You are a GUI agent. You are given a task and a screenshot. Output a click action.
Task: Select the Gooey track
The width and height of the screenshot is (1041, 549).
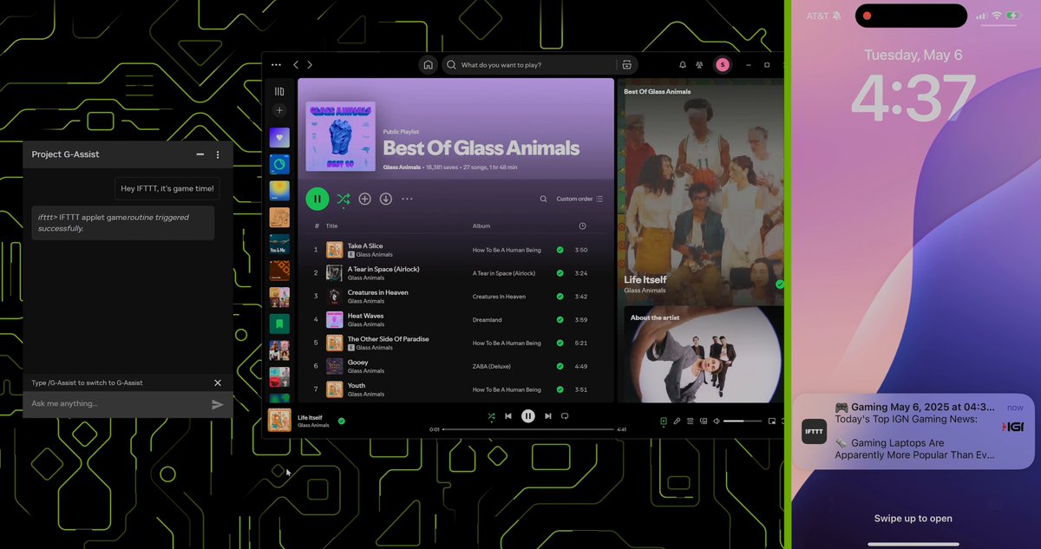point(455,366)
